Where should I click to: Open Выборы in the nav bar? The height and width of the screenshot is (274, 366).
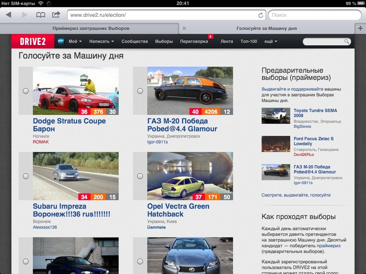[x=164, y=41]
